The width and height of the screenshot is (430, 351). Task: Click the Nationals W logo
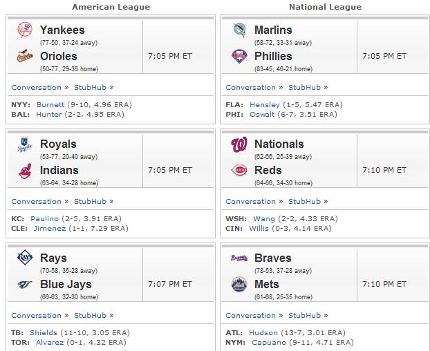point(239,144)
